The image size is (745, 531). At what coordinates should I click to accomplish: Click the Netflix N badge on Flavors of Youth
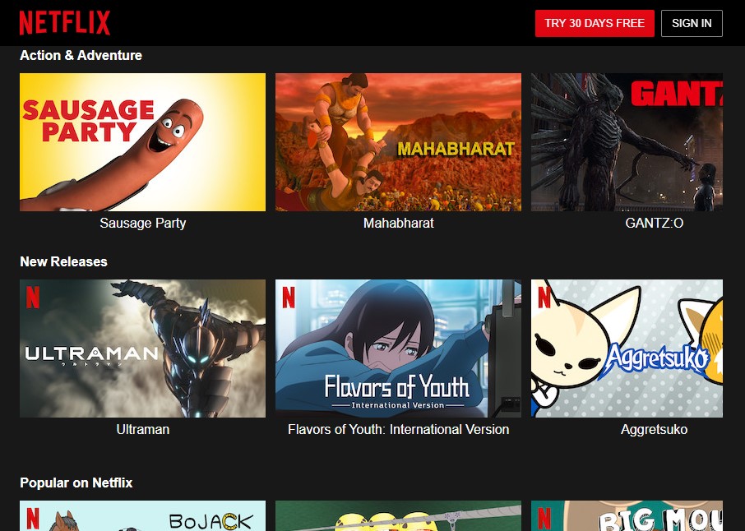point(289,298)
